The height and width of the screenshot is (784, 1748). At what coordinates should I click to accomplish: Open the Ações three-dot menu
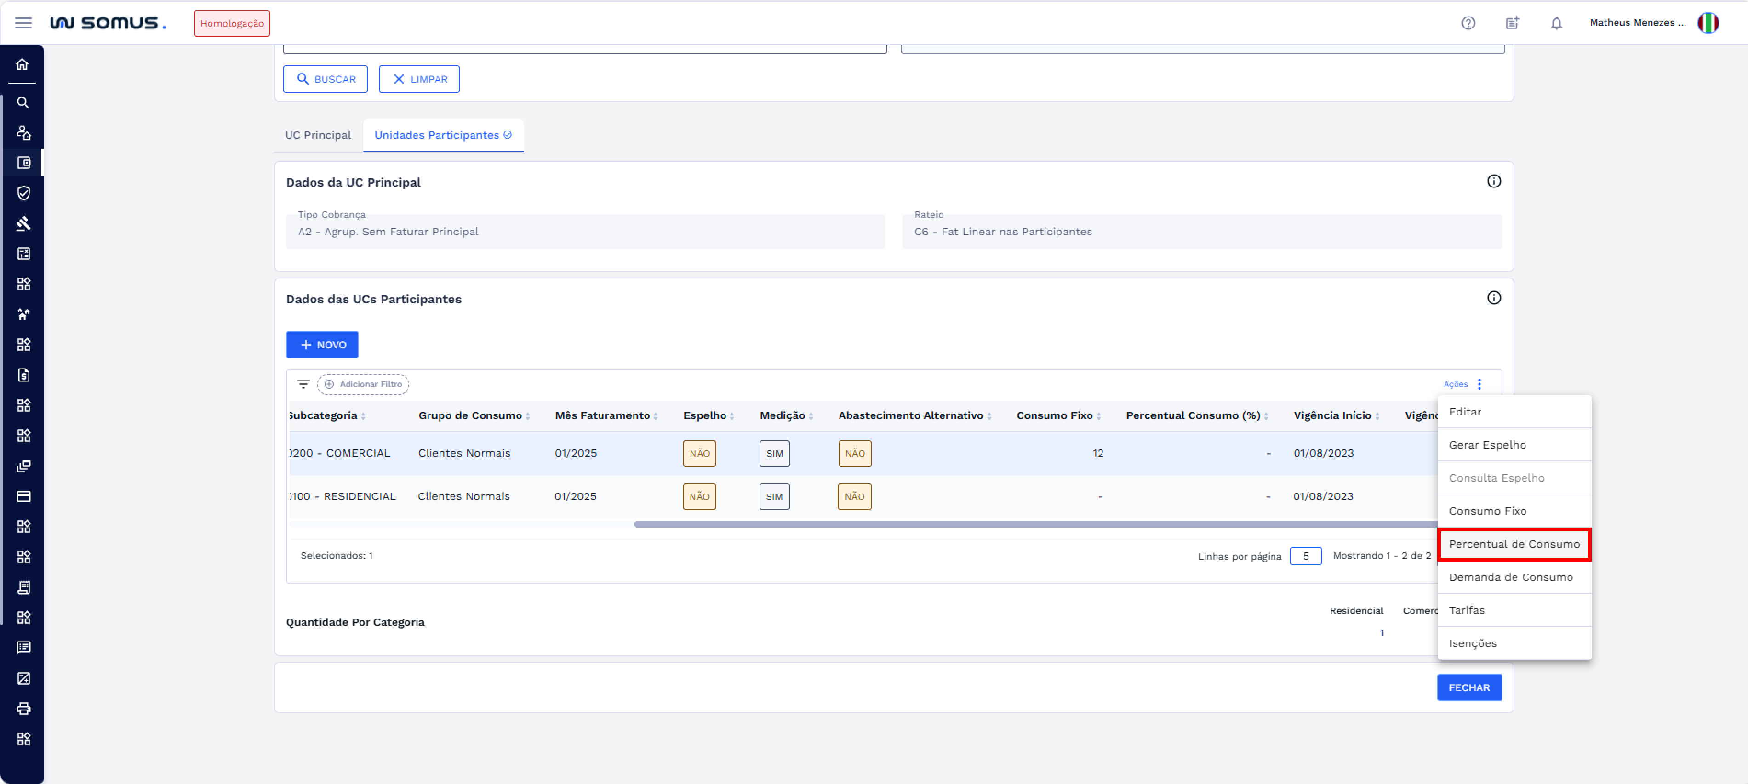click(x=1480, y=384)
